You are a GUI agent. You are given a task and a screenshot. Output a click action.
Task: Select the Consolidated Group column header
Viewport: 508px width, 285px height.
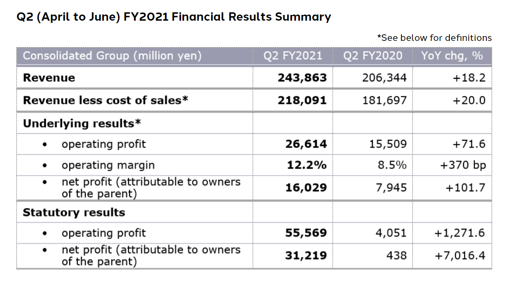click(112, 56)
